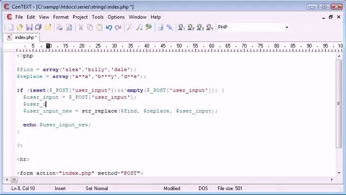Viewport: 346px width, 195px height.
Task: Open the Project menu
Action: (80, 17)
